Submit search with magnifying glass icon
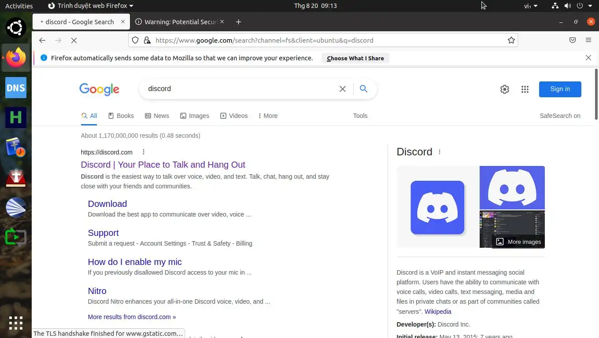Viewport: 599px width, 338px height. coord(363,88)
